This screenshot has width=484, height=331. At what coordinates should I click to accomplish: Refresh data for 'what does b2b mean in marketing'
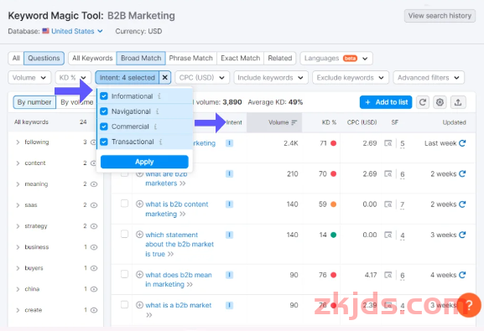pyautogui.click(x=462, y=275)
